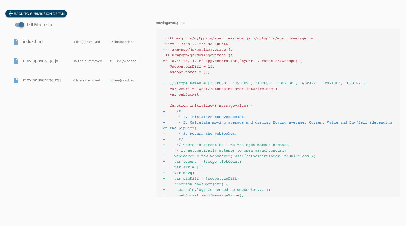Click the '$scope.names = [];' line
This screenshot has height=226, width=406.
point(190,72)
